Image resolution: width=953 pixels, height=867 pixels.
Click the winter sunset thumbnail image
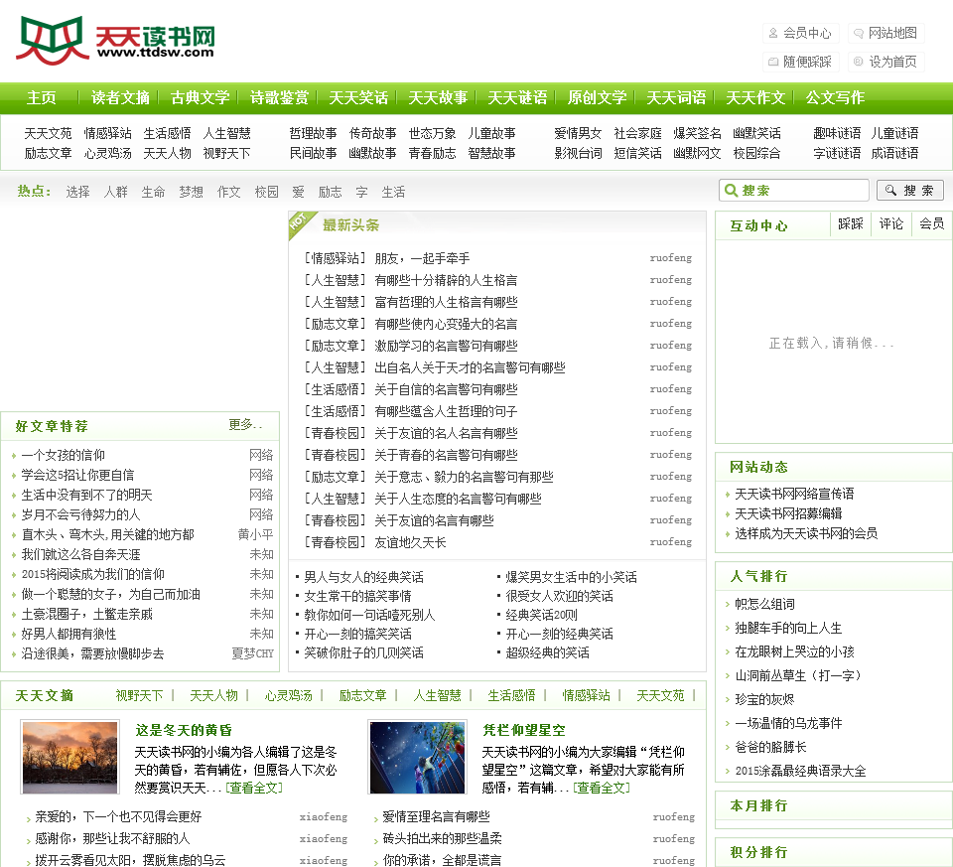click(69, 757)
